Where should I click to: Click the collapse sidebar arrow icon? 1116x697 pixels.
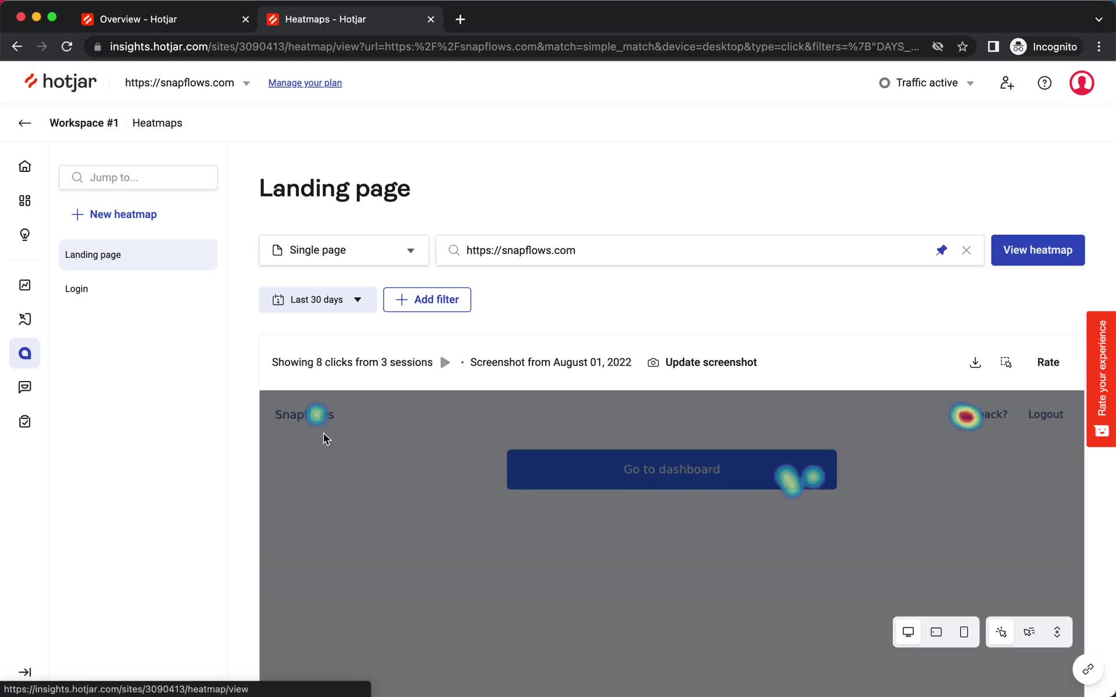tap(25, 672)
